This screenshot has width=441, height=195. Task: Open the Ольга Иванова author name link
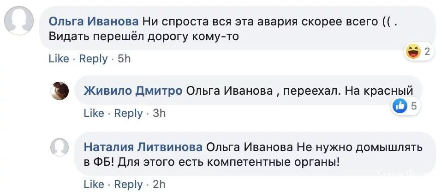coord(94,21)
